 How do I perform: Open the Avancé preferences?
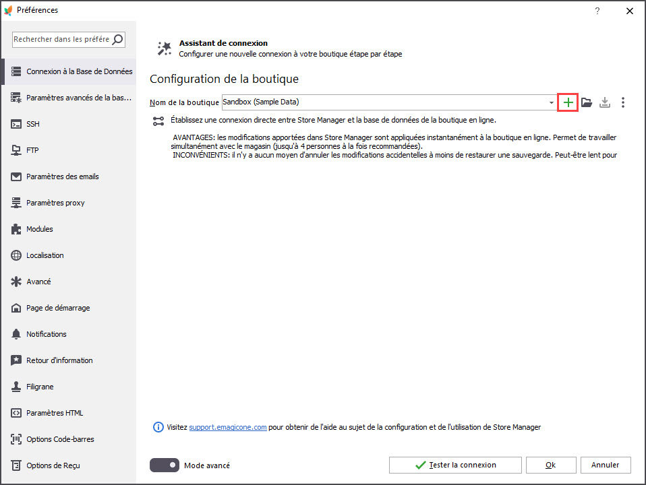click(x=69, y=282)
